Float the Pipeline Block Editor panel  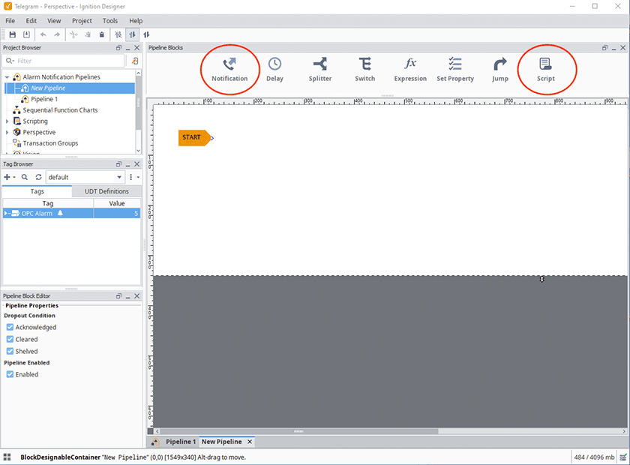(118, 296)
